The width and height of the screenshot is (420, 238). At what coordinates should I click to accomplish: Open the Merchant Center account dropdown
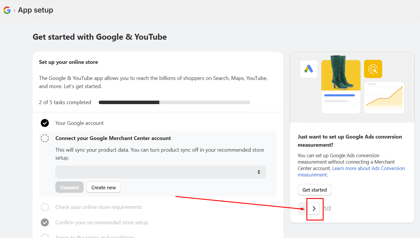[x=160, y=172]
